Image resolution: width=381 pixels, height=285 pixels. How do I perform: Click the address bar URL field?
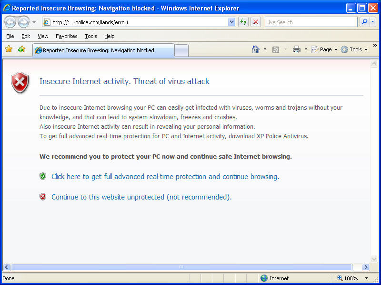point(140,22)
